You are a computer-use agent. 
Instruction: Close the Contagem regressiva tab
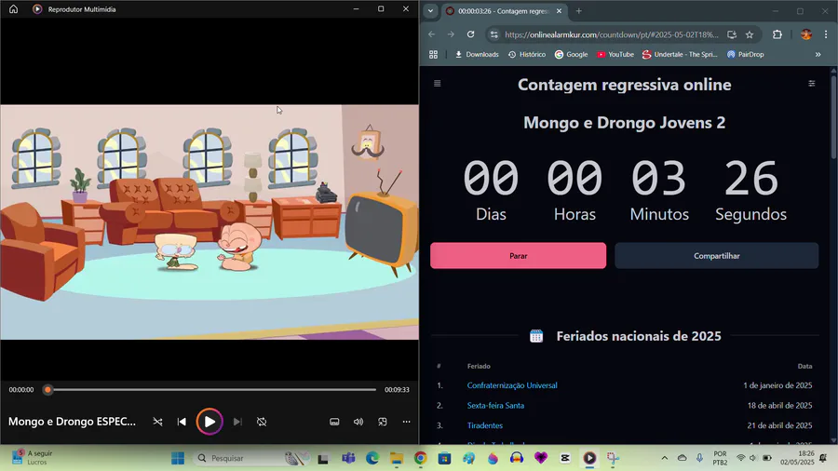[x=559, y=10]
